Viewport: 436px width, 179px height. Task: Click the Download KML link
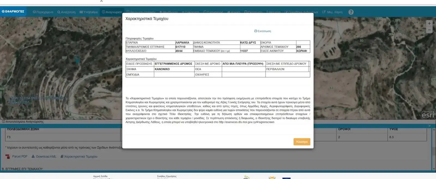44,156
